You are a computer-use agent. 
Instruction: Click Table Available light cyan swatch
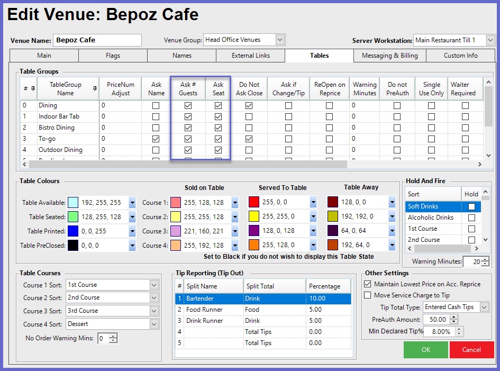(73, 203)
